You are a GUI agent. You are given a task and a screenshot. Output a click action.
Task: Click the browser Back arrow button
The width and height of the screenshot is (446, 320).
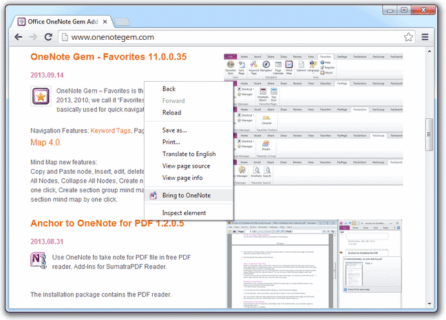[x=19, y=37]
